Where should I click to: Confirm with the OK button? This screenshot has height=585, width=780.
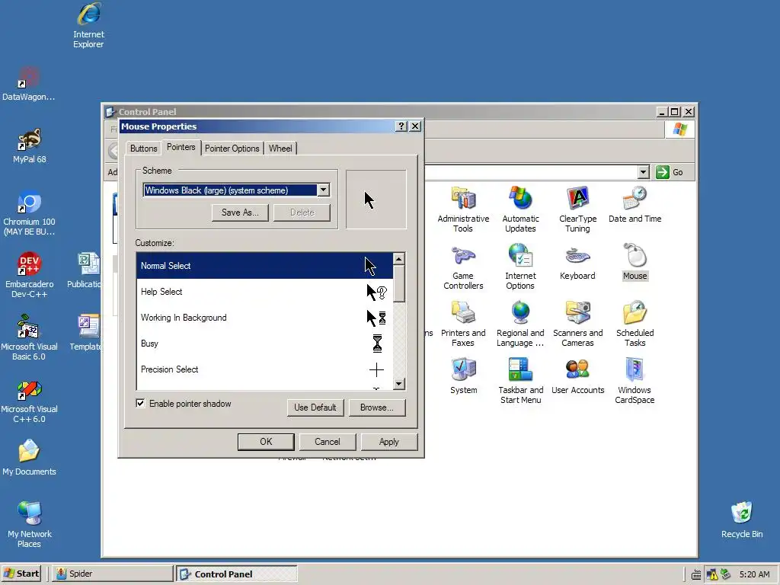pos(266,442)
